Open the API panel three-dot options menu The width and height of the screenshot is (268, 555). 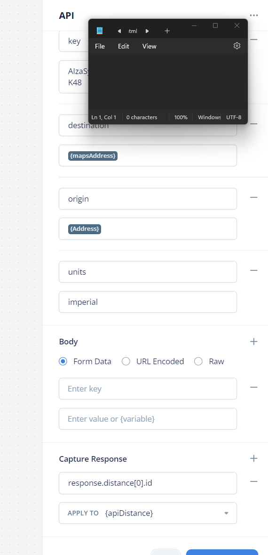[x=253, y=16]
